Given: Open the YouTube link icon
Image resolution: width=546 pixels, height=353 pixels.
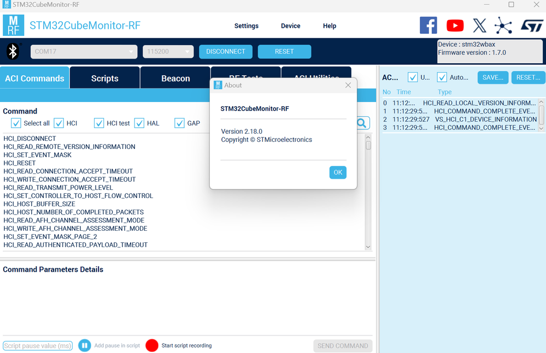Looking at the screenshot, I should [455, 25].
